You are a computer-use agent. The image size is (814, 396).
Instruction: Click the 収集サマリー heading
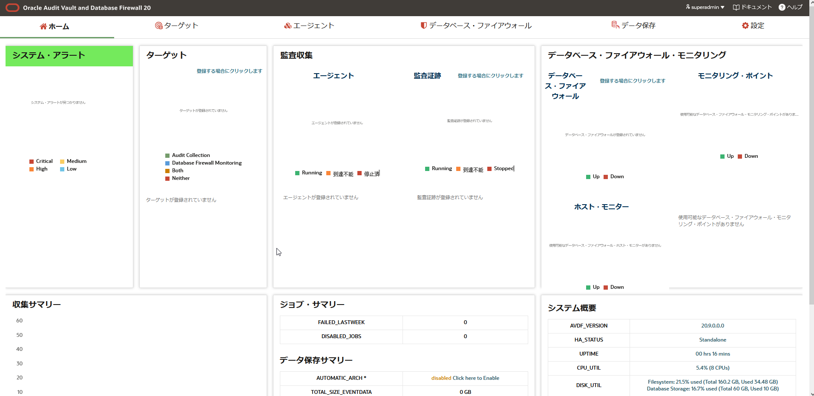[x=37, y=305]
